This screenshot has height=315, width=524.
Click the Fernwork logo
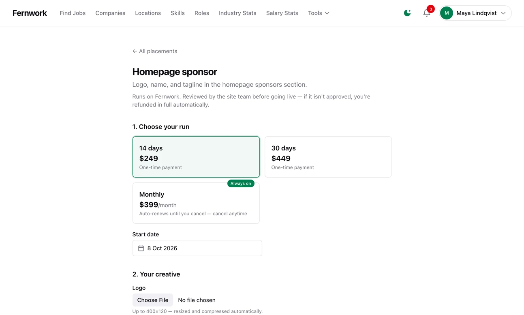[x=30, y=13]
